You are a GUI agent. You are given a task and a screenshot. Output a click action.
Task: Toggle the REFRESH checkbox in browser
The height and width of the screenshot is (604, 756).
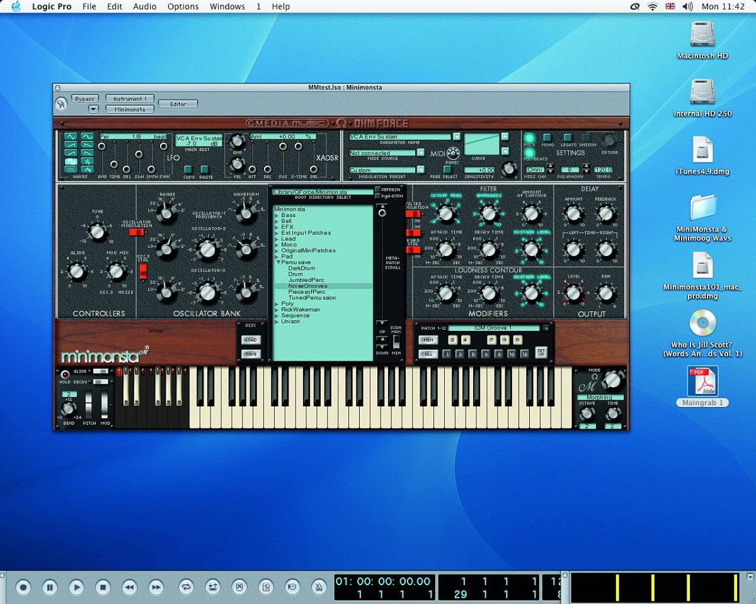click(377, 189)
